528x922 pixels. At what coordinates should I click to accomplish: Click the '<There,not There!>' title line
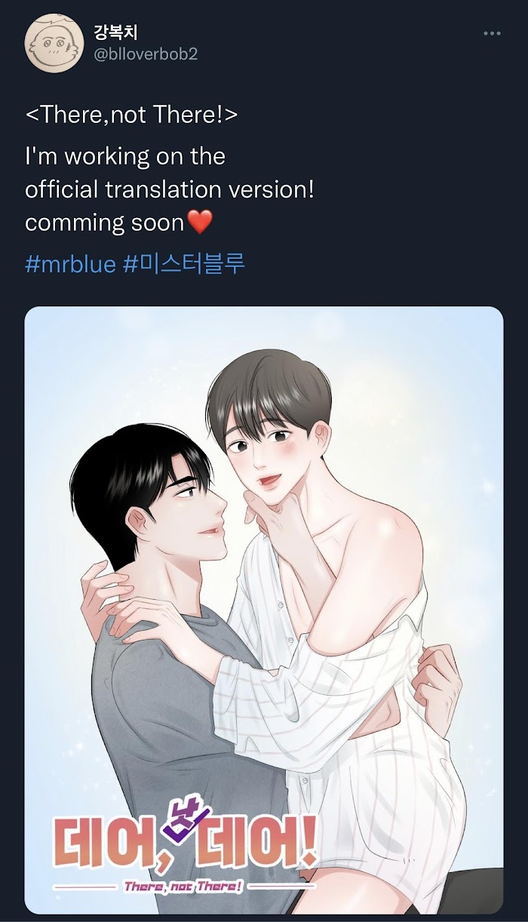point(132,115)
